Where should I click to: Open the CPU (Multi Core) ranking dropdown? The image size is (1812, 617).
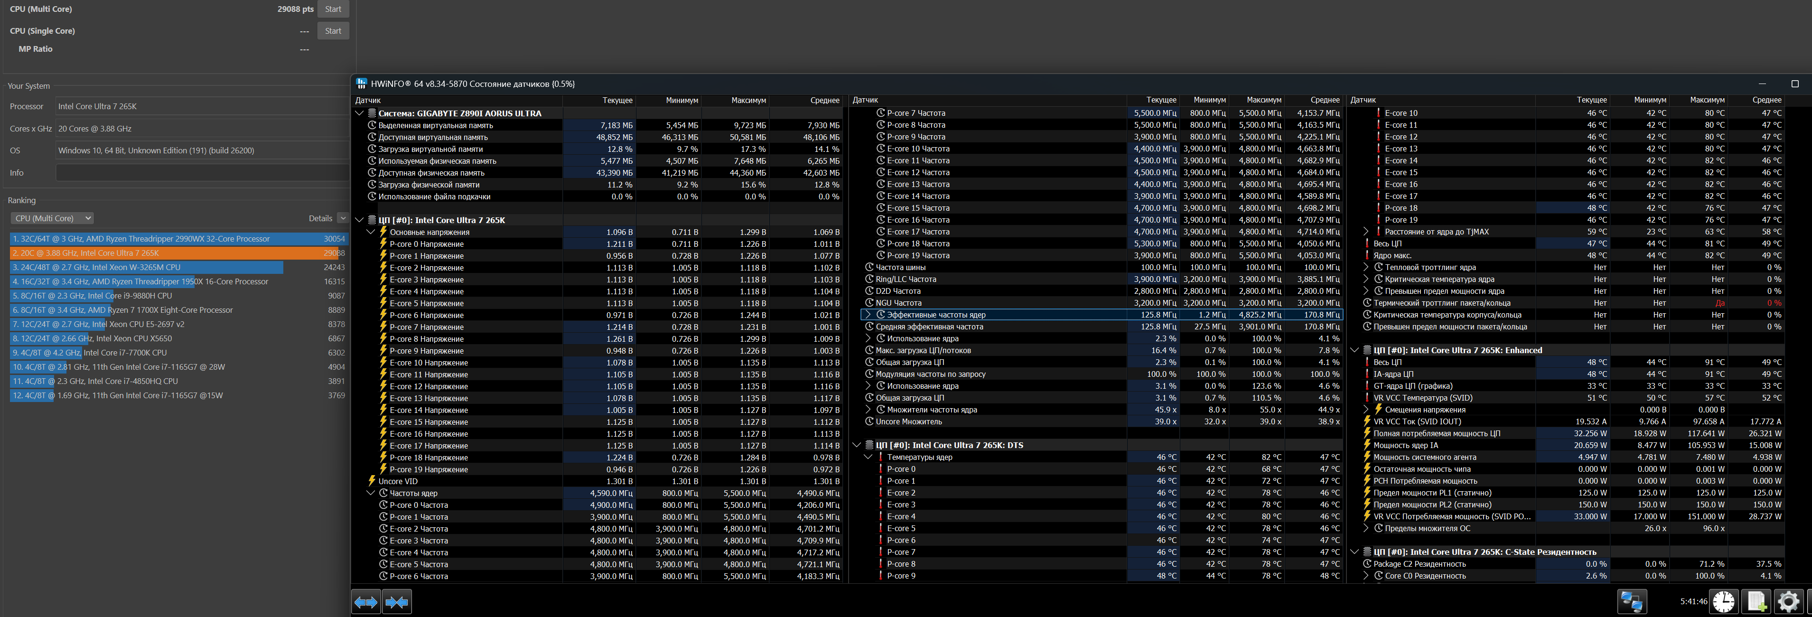tap(53, 219)
